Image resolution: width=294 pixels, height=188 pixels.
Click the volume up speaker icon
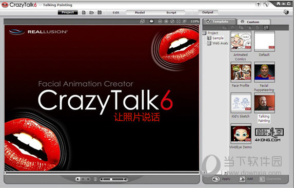(x=126, y=179)
